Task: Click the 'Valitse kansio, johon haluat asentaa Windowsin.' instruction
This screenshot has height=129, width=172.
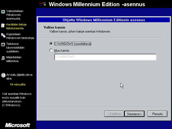Action: 80,31
